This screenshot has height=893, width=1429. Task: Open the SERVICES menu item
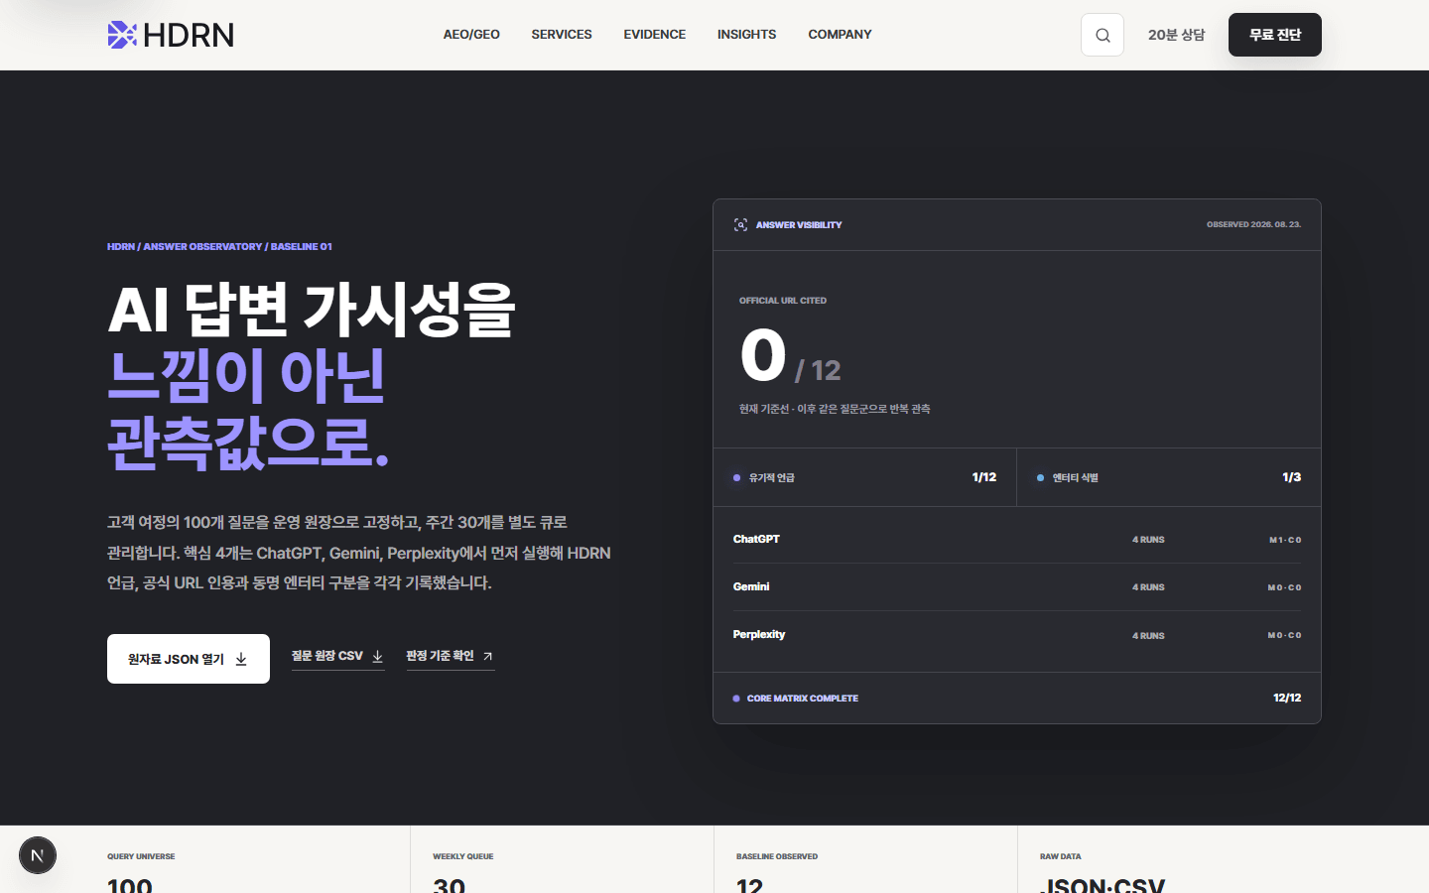562,35
